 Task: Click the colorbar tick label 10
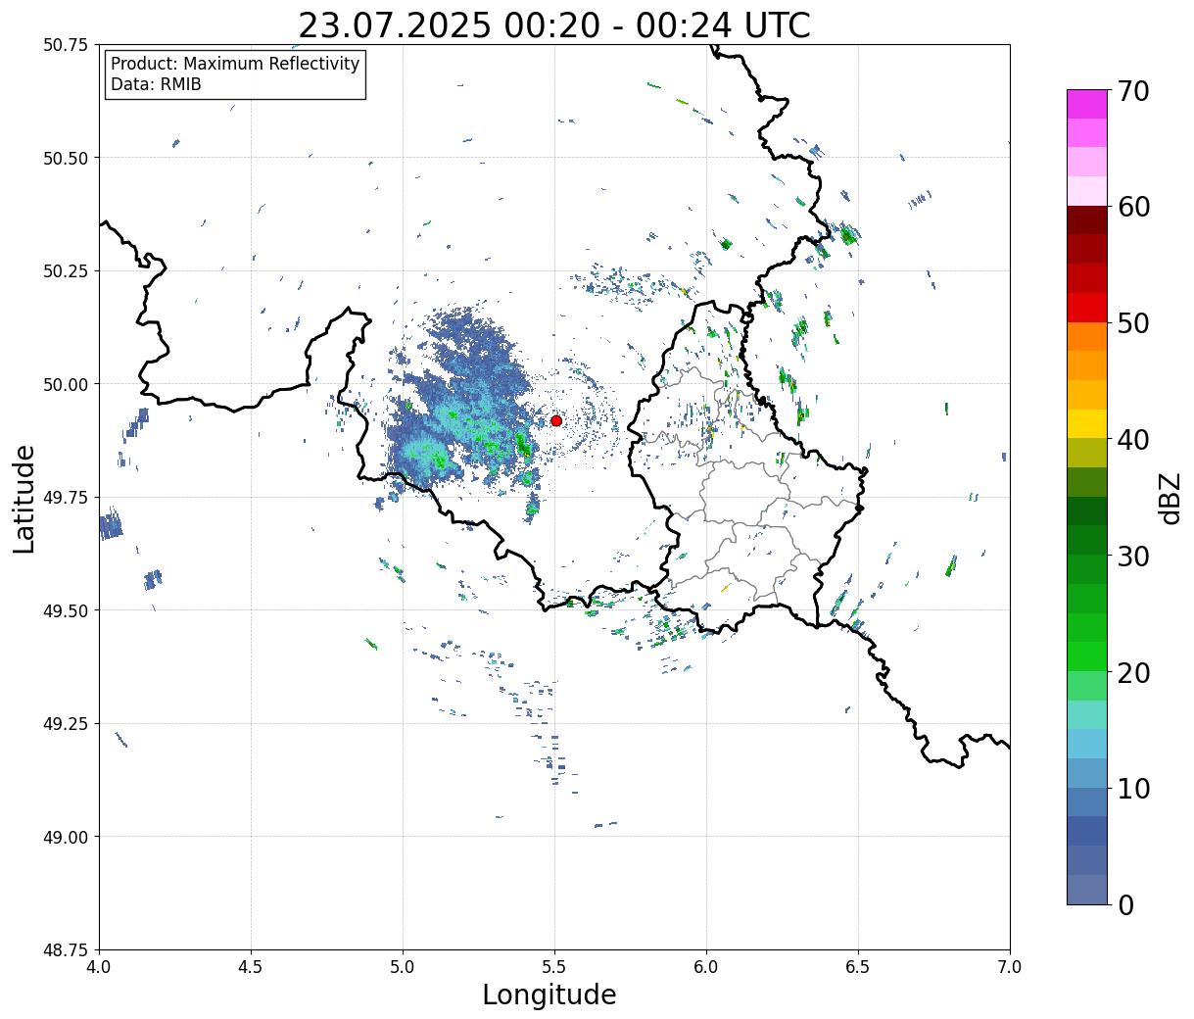coord(1133,789)
